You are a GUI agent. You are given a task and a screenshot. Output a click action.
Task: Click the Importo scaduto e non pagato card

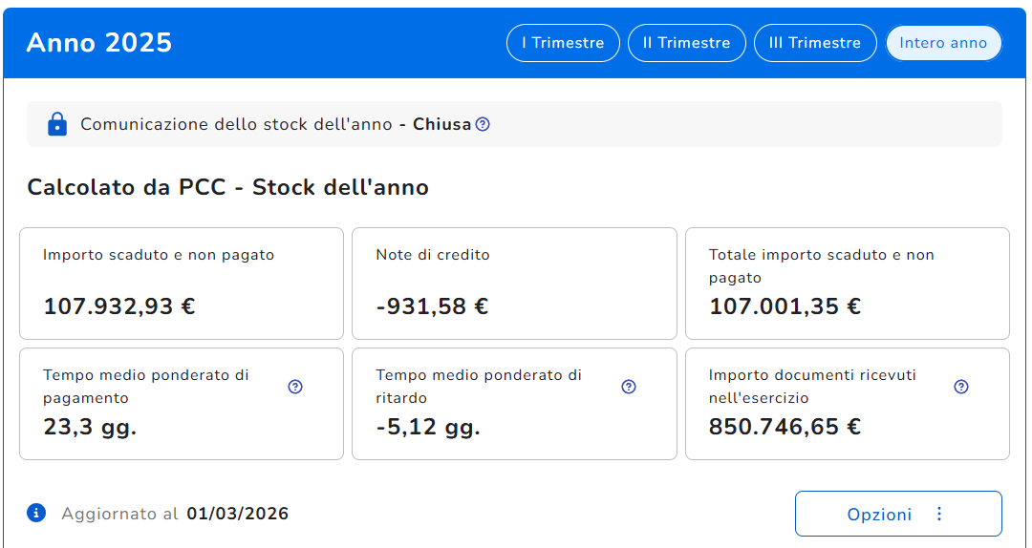182,284
